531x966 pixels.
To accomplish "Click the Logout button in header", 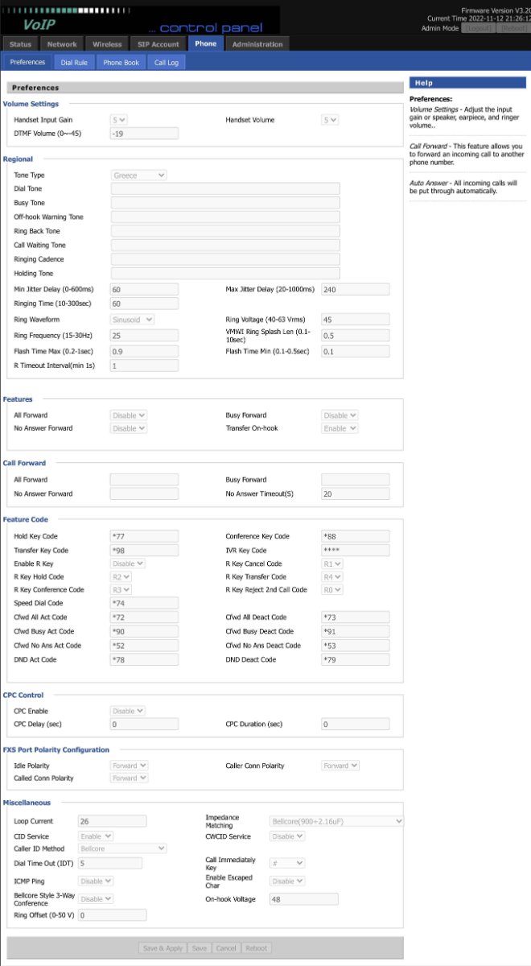I will [x=480, y=28].
